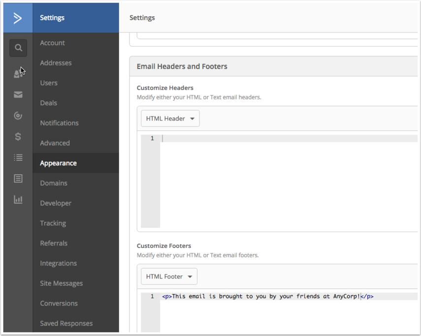The width and height of the screenshot is (421, 336).
Task: Expand the HTML Footer dropdown
Action: click(x=169, y=276)
